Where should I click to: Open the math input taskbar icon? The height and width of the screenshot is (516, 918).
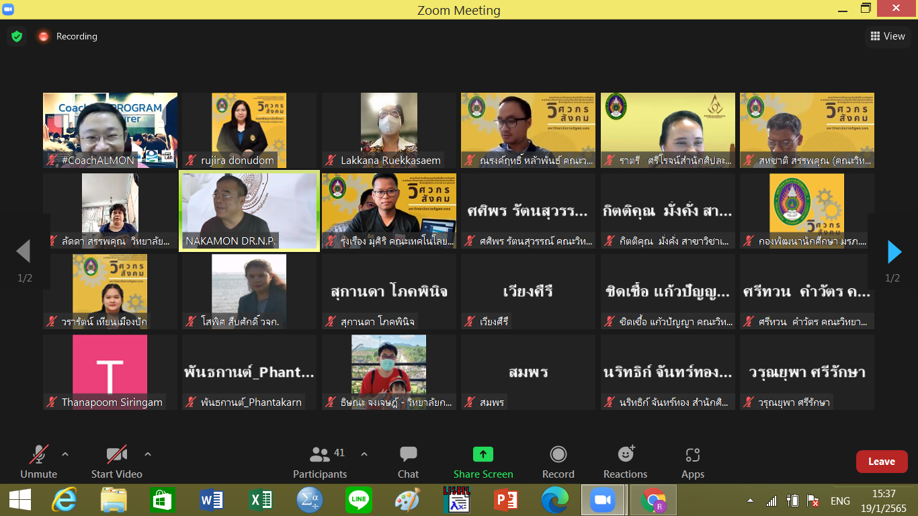(310, 500)
